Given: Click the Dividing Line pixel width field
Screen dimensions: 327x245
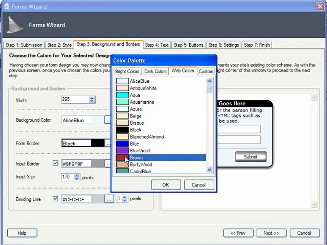Looking at the screenshot, I should tap(120, 199).
